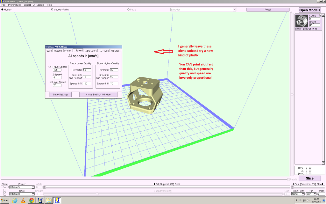Open the Windows Start menu
Screen dimensions: 326x204
pos(4,200)
